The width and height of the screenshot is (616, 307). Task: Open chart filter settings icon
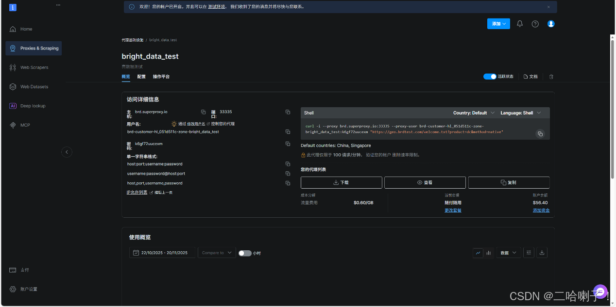coord(529,253)
